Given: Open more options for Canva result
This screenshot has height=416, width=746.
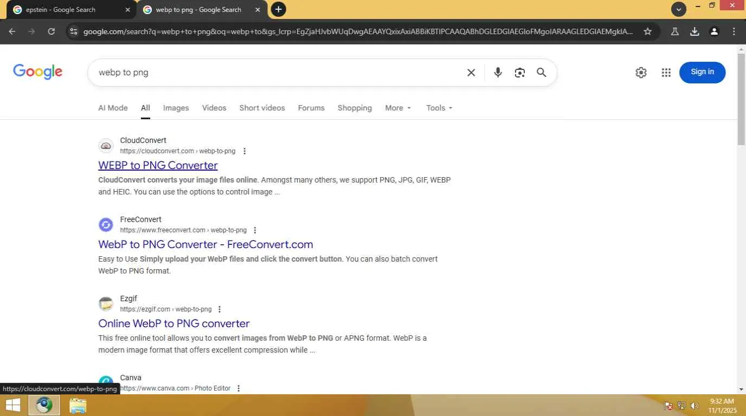Looking at the screenshot, I should [x=239, y=388].
